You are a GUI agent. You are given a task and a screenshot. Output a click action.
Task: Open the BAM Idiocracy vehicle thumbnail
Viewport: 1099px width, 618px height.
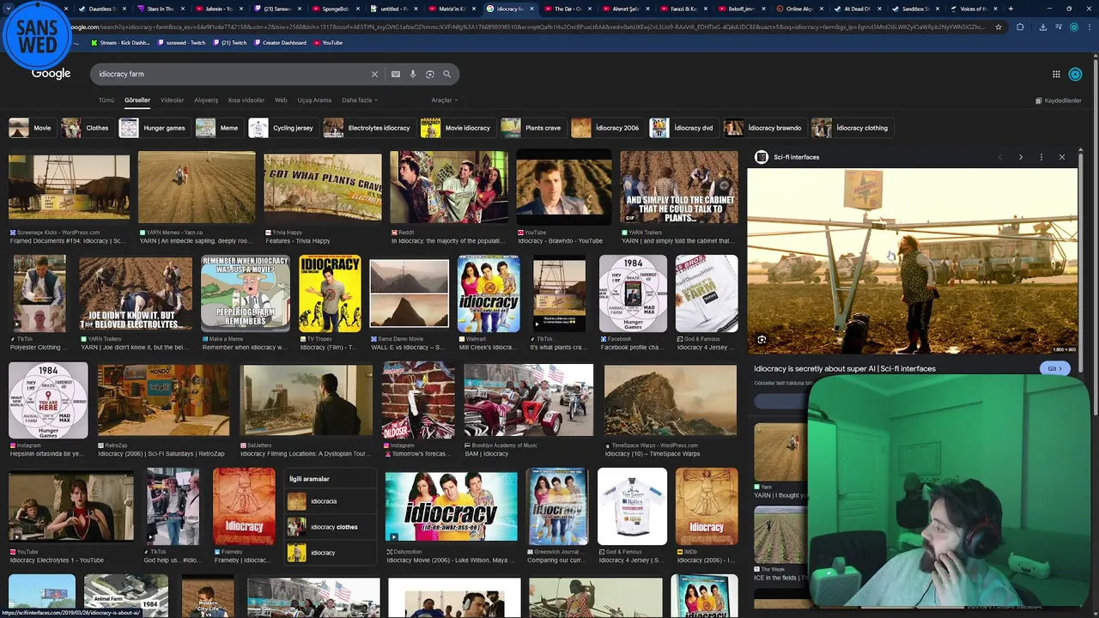[x=528, y=400]
